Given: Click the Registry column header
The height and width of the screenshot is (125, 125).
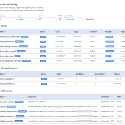Looking at the screenshot, I should tap(109, 32).
